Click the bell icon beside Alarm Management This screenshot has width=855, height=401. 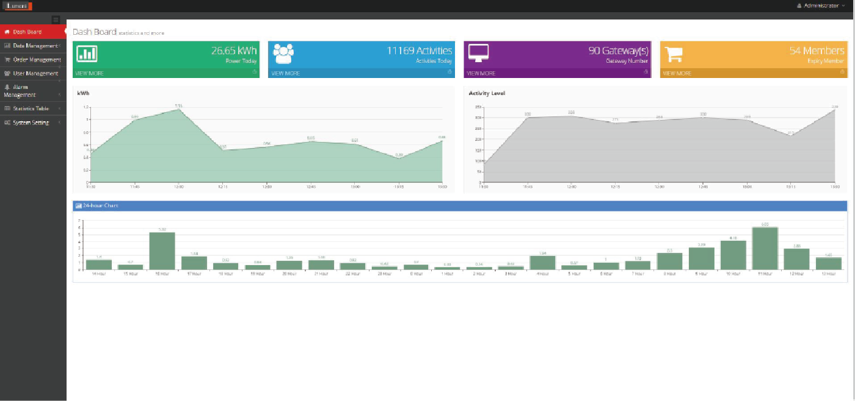(x=7, y=87)
